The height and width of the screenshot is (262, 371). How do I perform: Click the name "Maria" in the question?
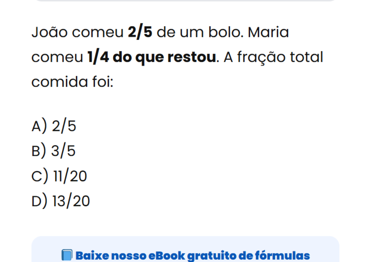[x=268, y=33]
